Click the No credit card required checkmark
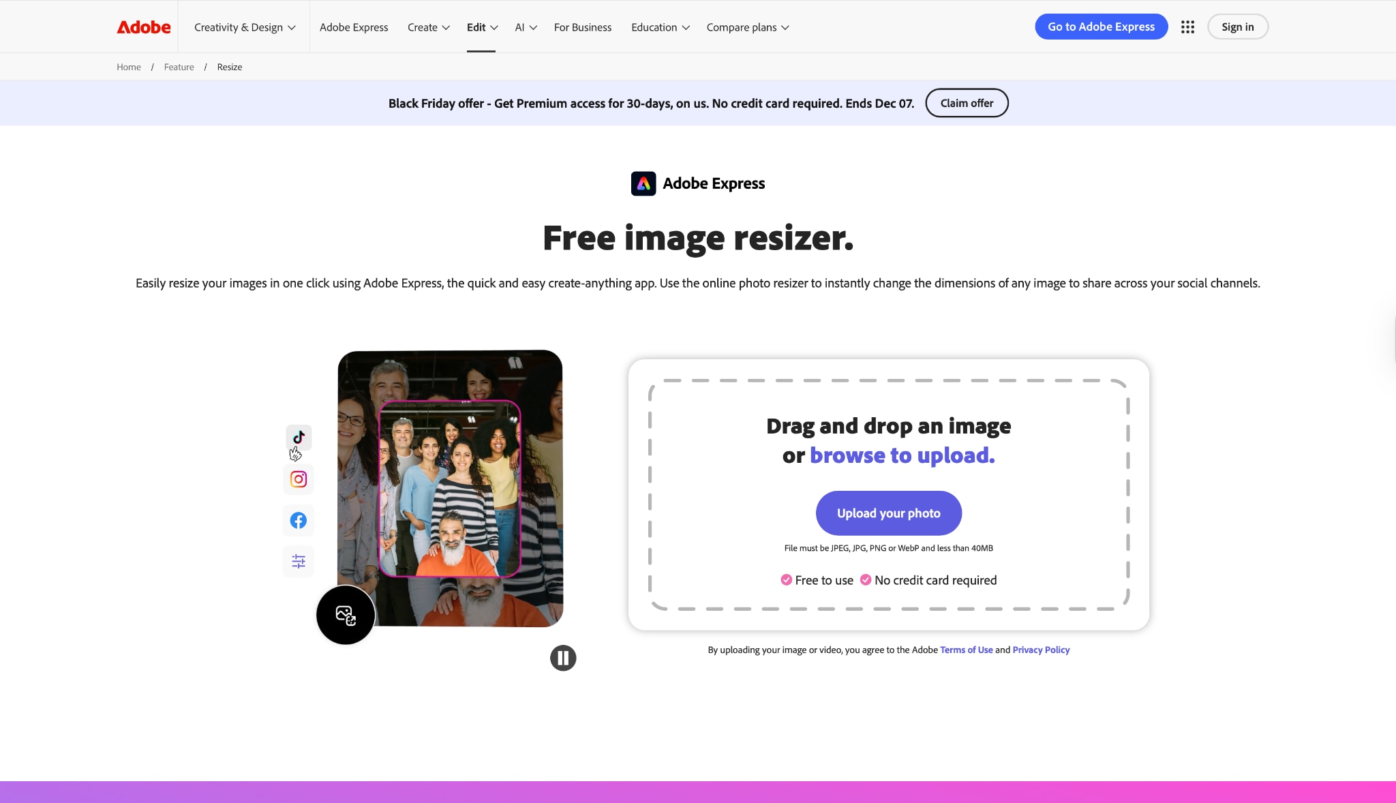 [x=866, y=579]
